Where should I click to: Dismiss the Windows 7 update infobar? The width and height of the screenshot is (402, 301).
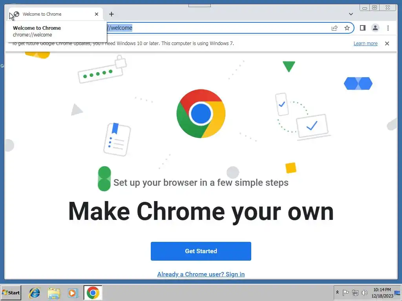click(x=387, y=44)
